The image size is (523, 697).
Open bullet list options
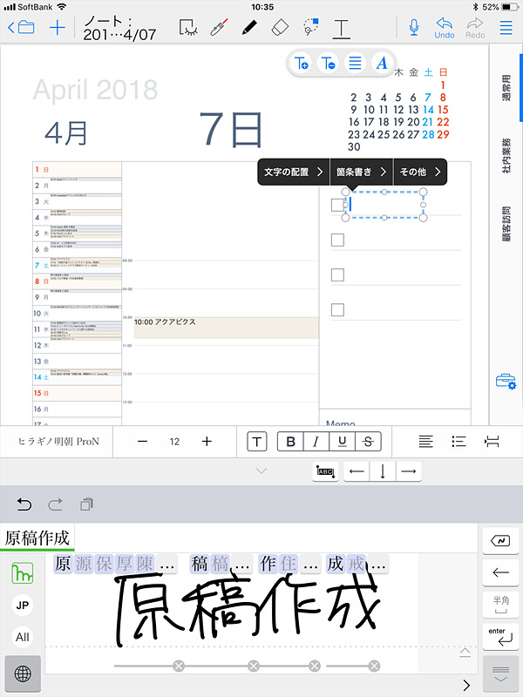(458, 442)
